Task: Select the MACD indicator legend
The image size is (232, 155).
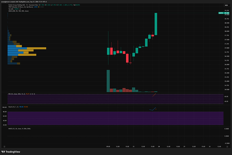Action: pos(20,129)
